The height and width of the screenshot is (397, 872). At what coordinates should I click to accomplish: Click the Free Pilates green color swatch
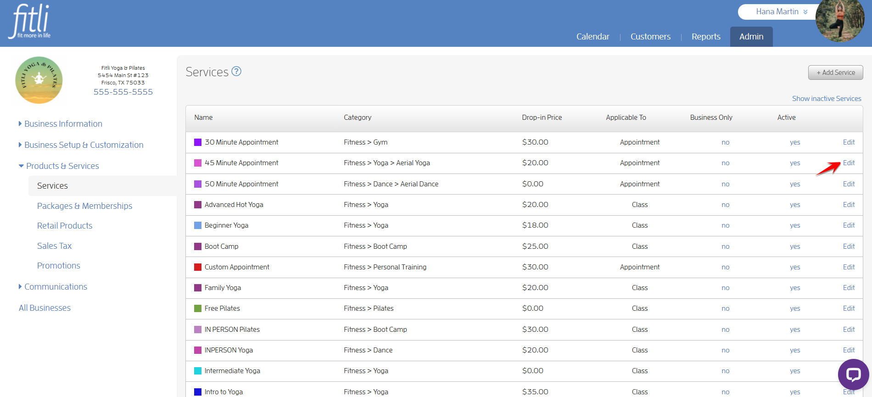(x=198, y=308)
